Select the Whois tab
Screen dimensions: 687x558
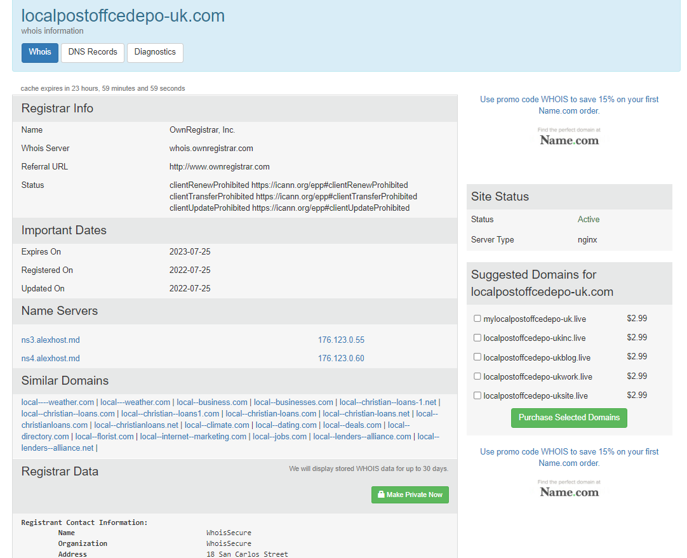pyautogui.click(x=40, y=53)
